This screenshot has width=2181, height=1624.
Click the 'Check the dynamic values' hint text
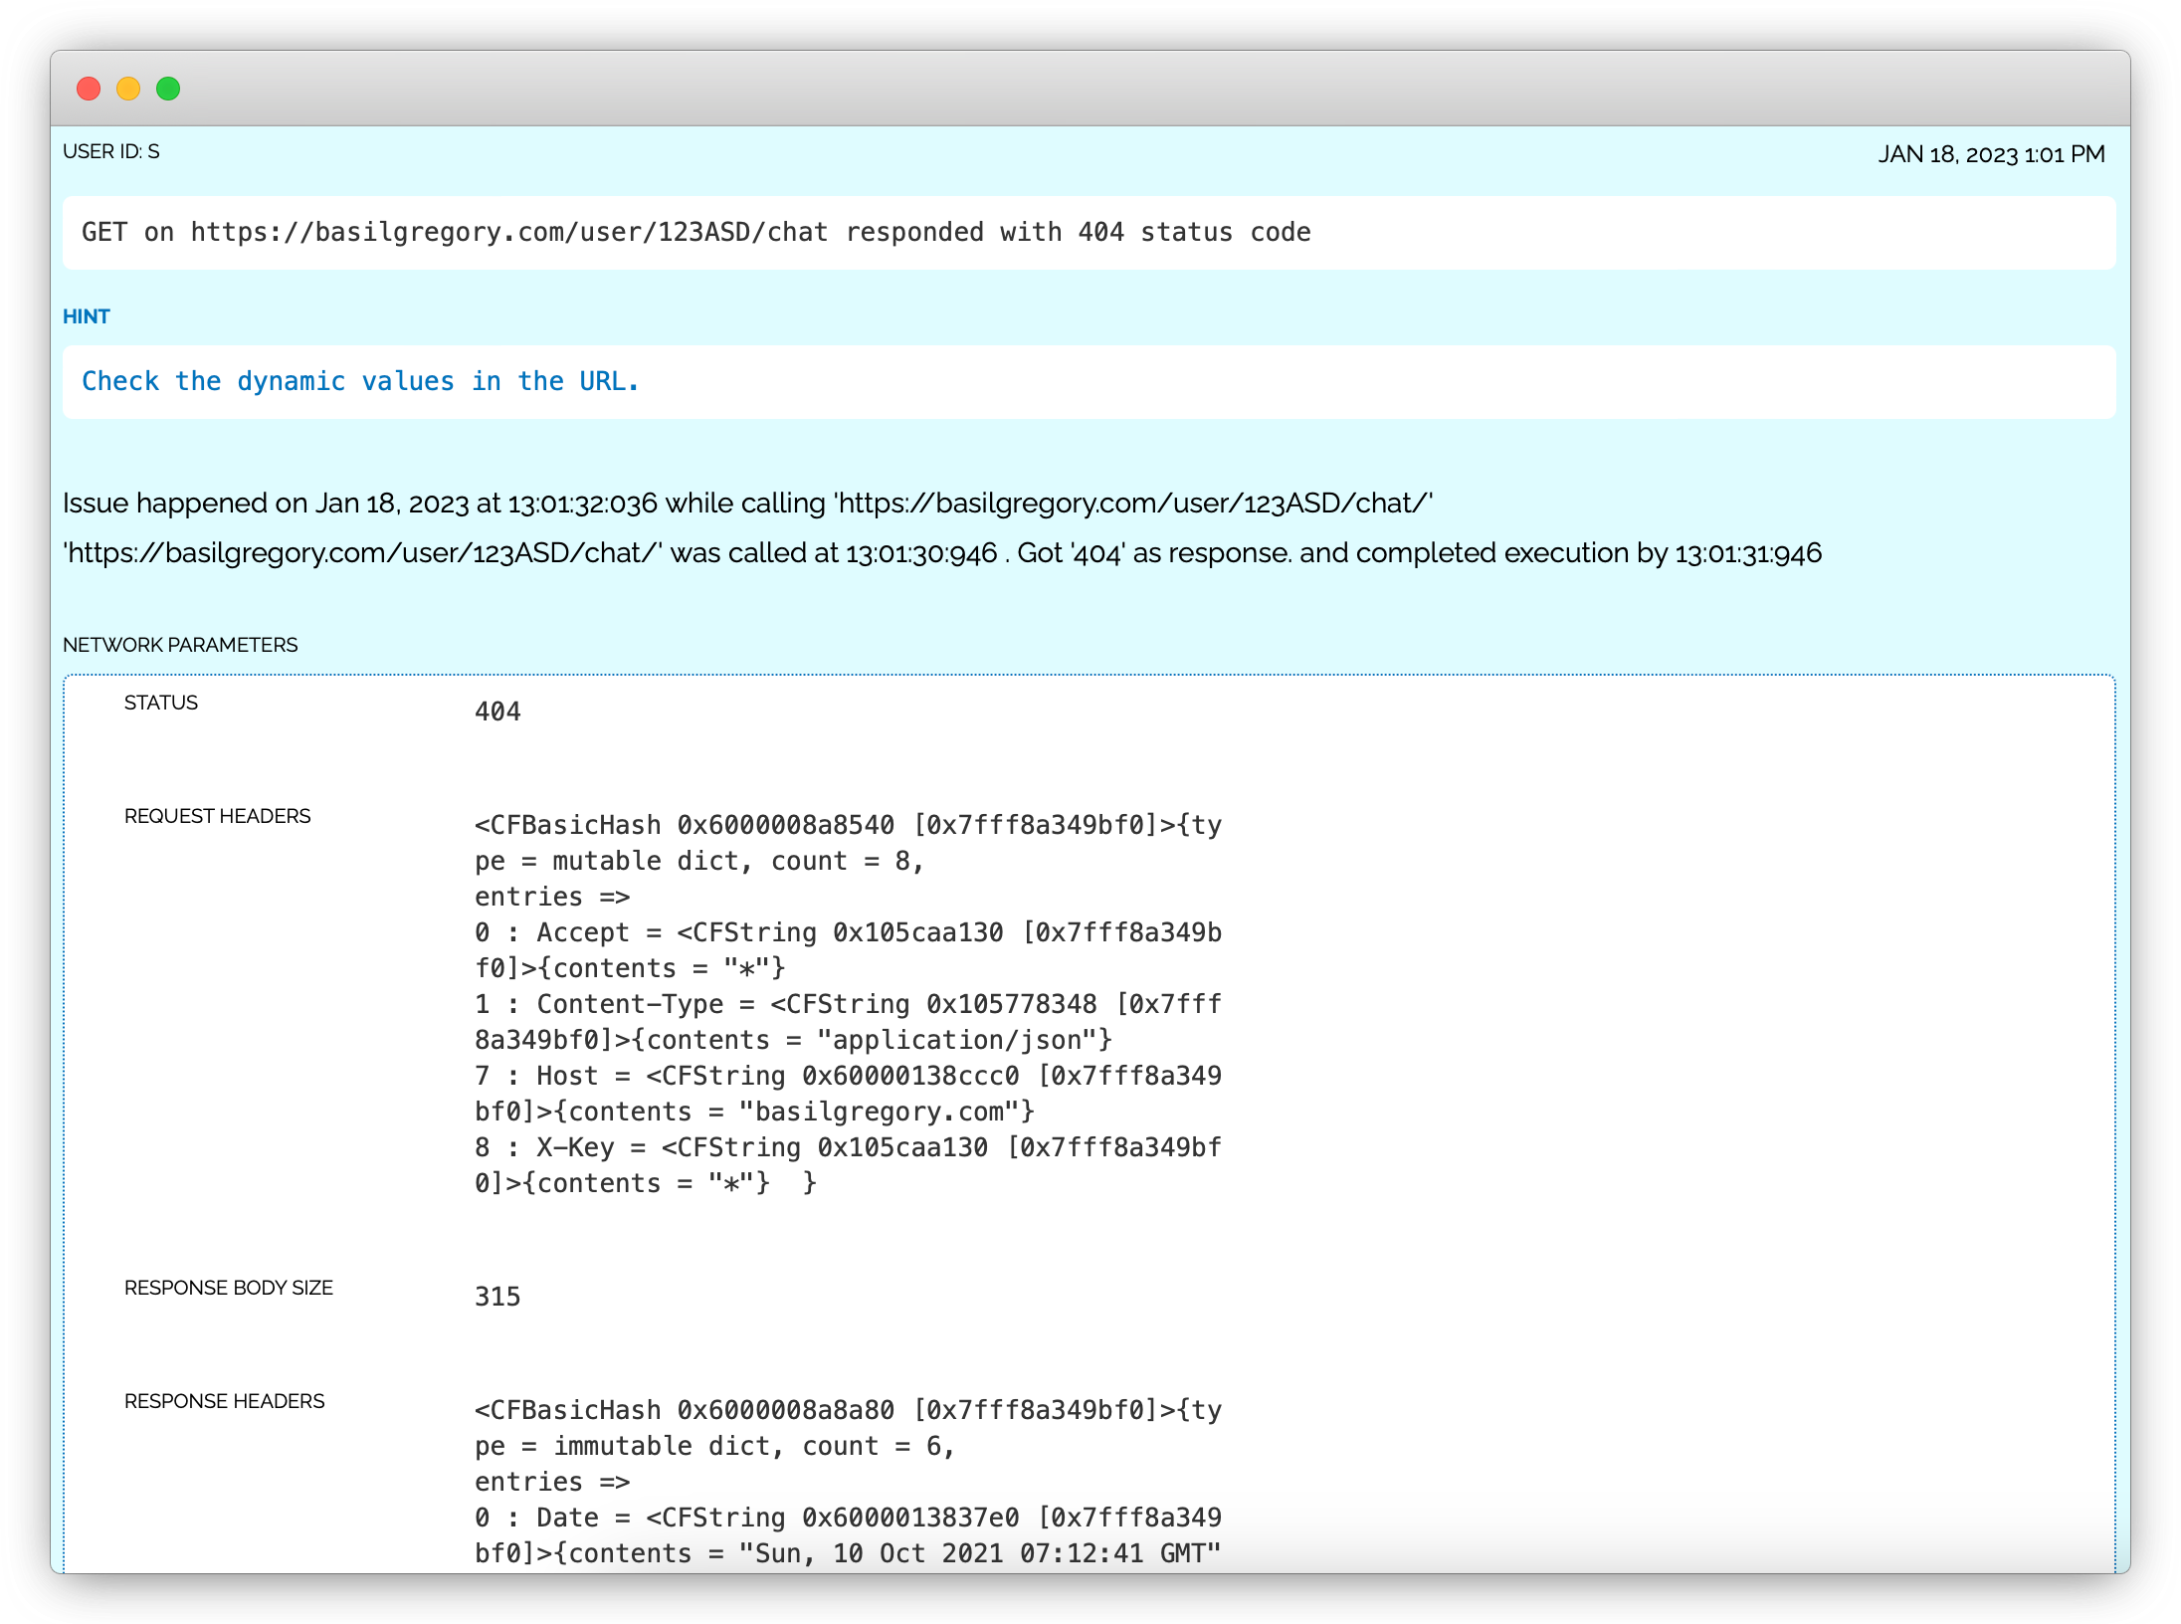(359, 381)
